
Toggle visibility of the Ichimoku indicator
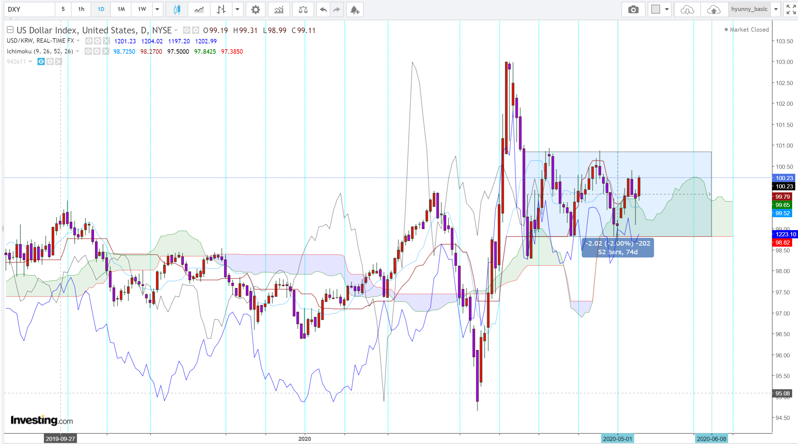(x=88, y=51)
